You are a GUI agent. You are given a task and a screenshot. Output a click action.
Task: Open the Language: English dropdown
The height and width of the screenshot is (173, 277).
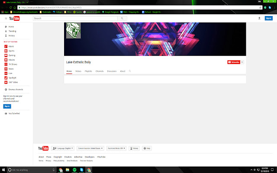[63, 148]
